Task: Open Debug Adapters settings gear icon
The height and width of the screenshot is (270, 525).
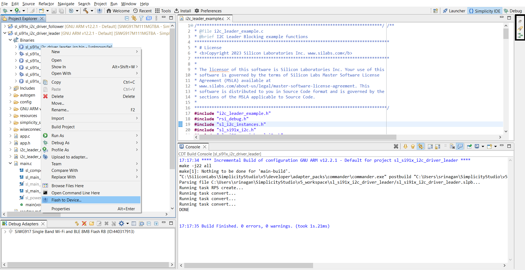Action: (121, 224)
